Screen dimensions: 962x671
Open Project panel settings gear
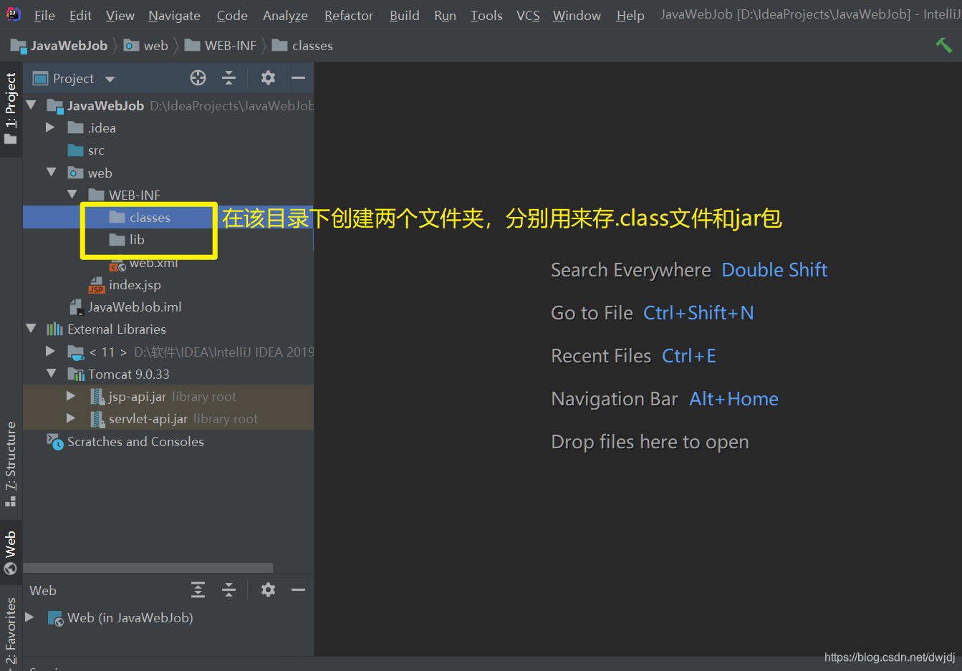pyautogui.click(x=268, y=78)
